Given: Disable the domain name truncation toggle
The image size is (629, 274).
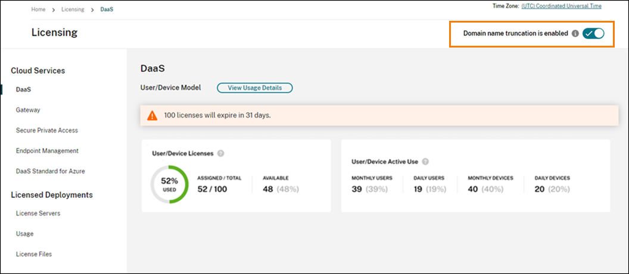Looking at the screenshot, I should point(593,34).
